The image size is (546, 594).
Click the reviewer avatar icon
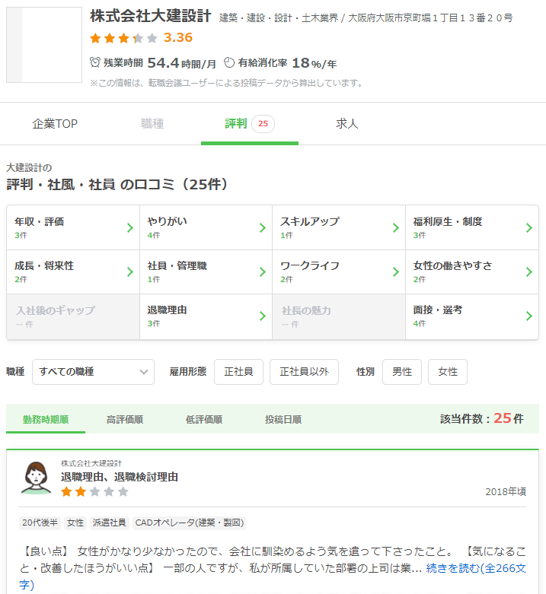point(36,478)
